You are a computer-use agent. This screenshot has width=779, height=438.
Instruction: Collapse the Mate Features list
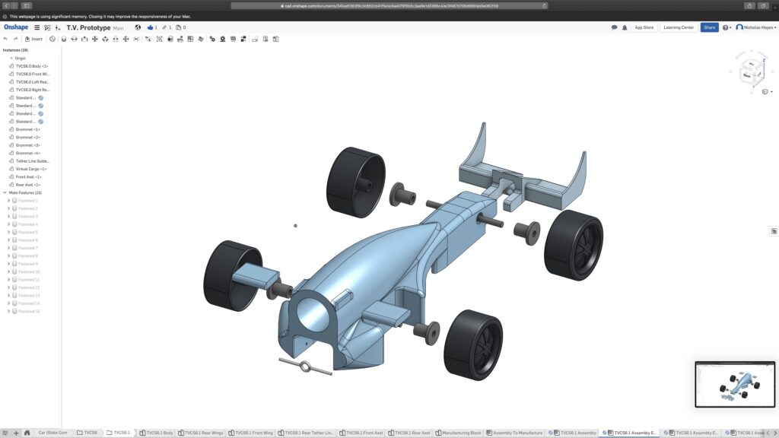5,192
